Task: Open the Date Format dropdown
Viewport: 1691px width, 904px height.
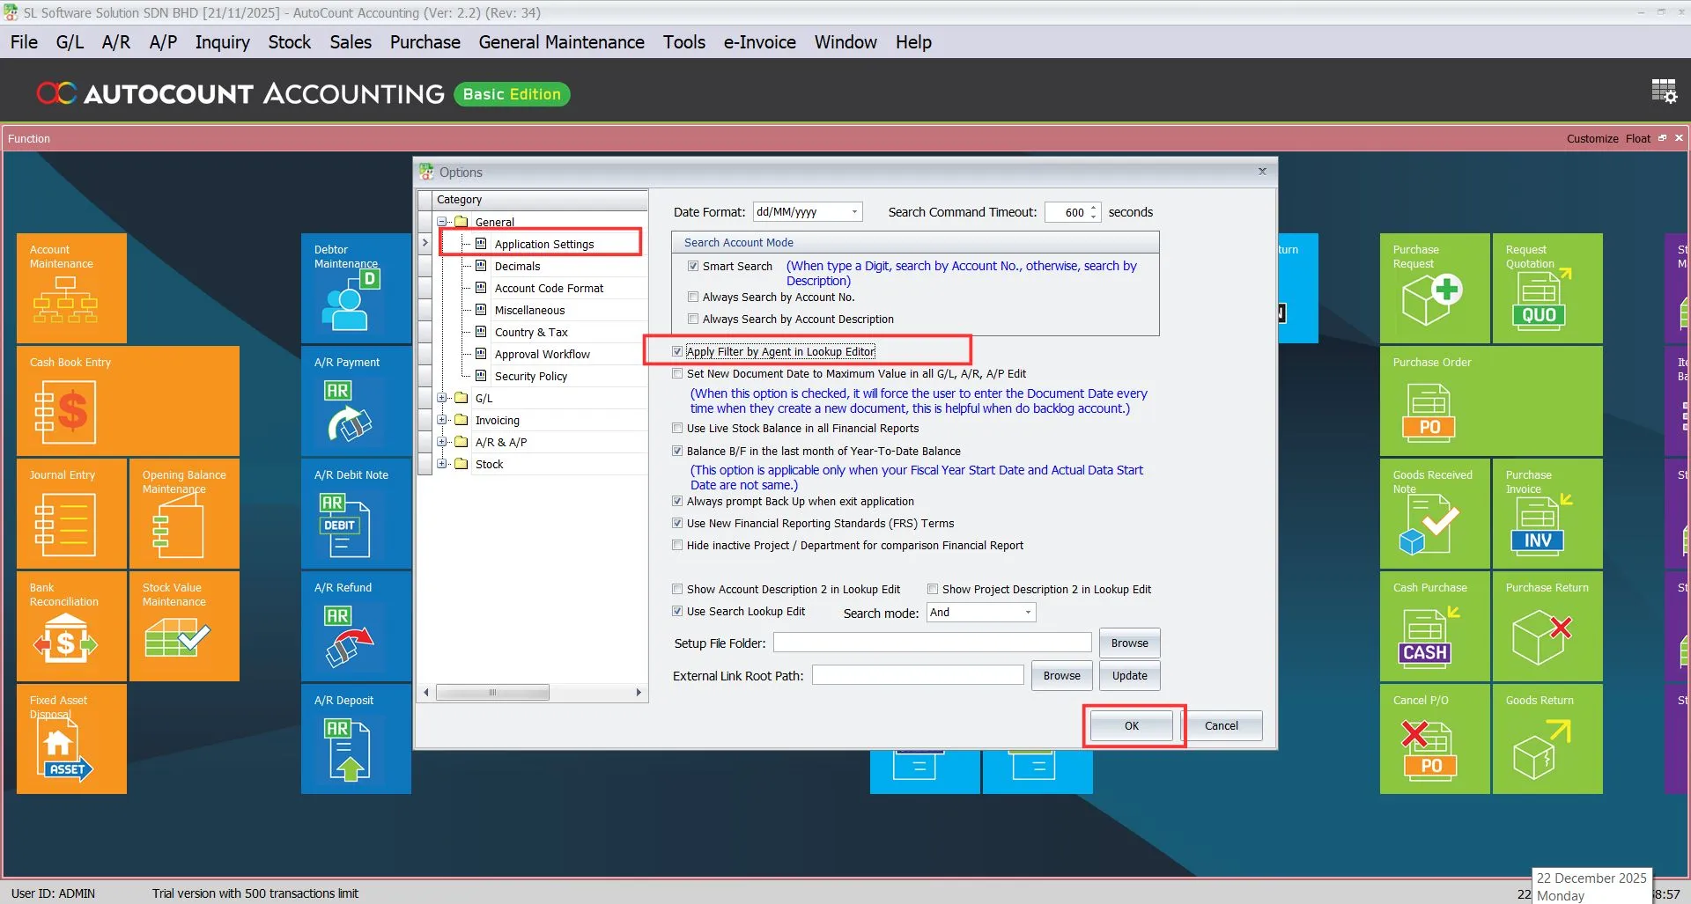Action: [x=853, y=211]
